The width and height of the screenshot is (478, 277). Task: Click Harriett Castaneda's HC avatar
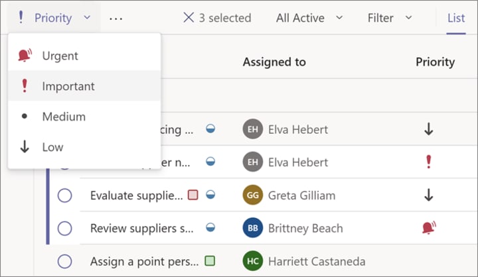[x=252, y=261]
